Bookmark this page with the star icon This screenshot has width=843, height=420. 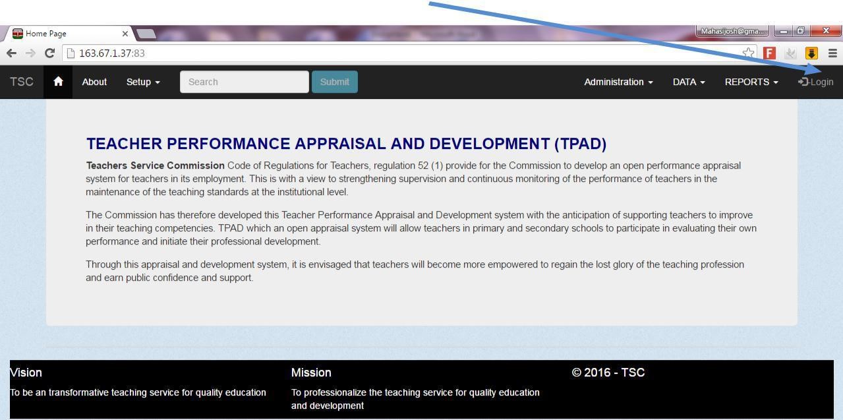point(748,53)
